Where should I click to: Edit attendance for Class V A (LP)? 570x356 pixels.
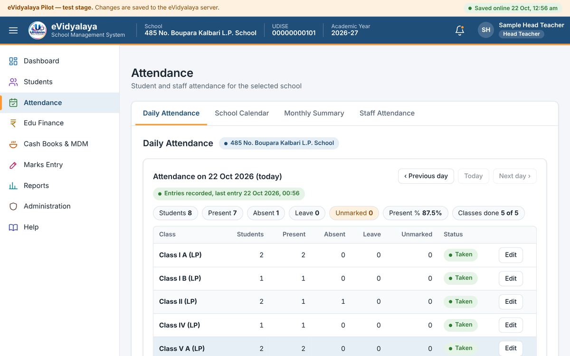(511, 348)
